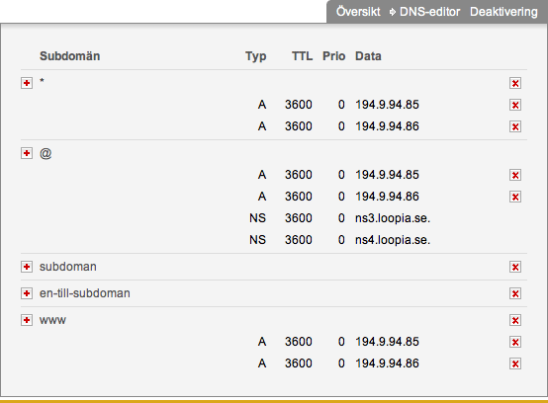Remove the www subdomain's 194.9.94.85 A record
Screen dimensions: 548x403
click(515, 342)
